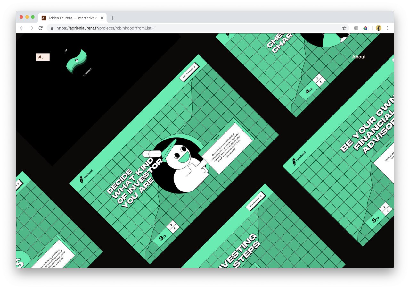Click 'Get a free stock' button on bottom Investing slide
Screen dimensions: 410x289
[256, 201]
